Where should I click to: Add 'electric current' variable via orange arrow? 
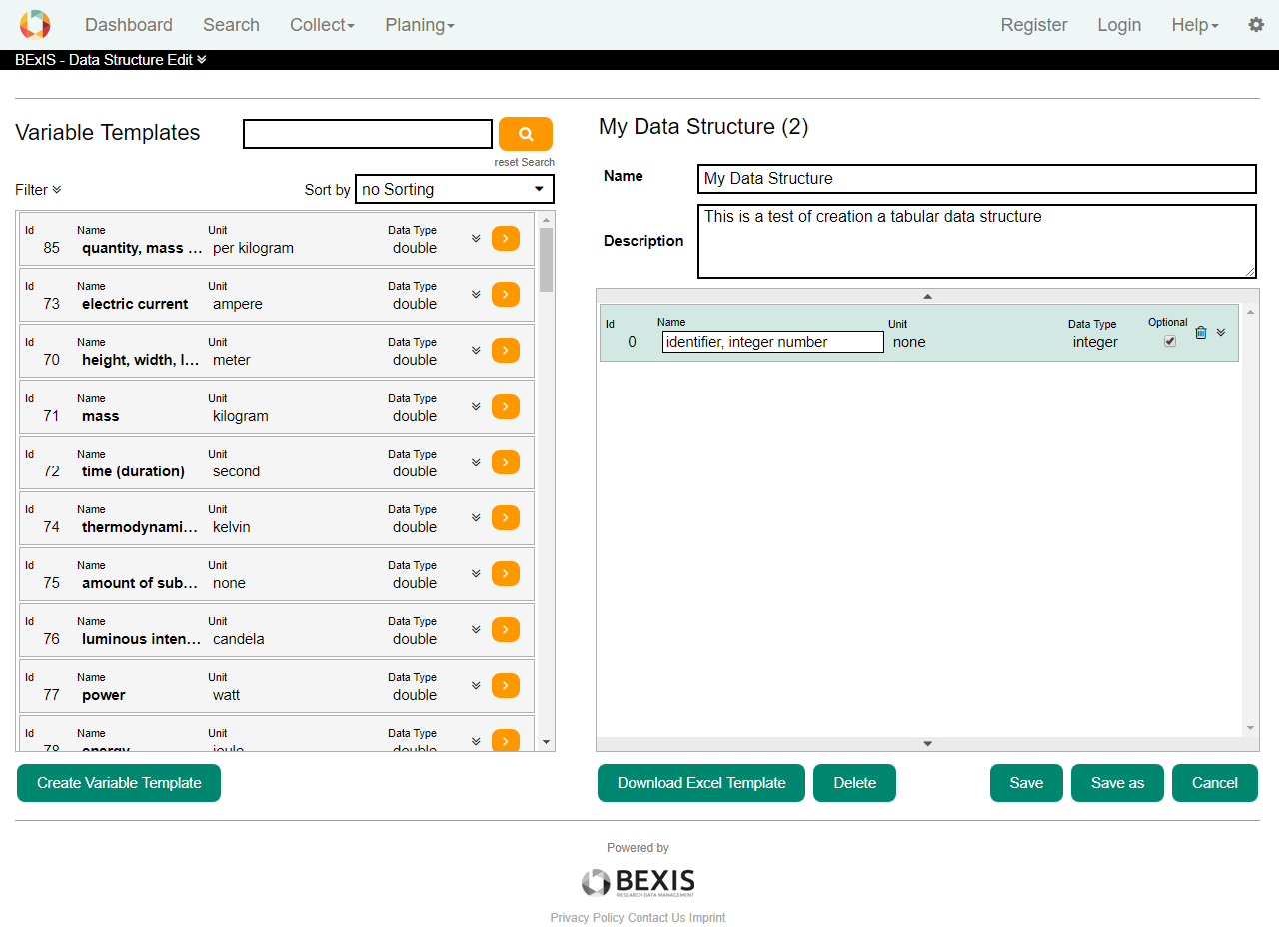click(506, 294)
